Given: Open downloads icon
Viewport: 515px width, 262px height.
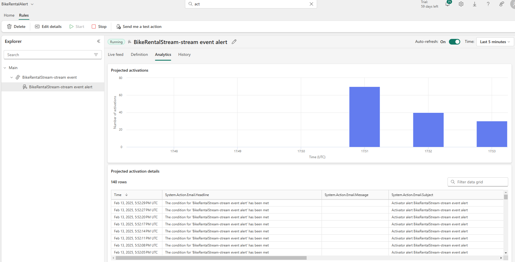Looking at the screenshot, I should click(475, 4).
